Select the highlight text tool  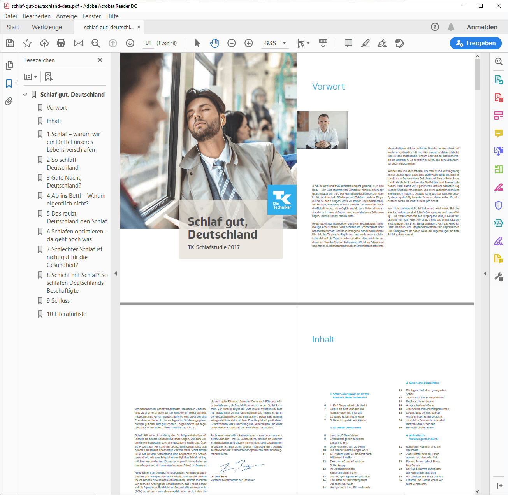[366, 43]
